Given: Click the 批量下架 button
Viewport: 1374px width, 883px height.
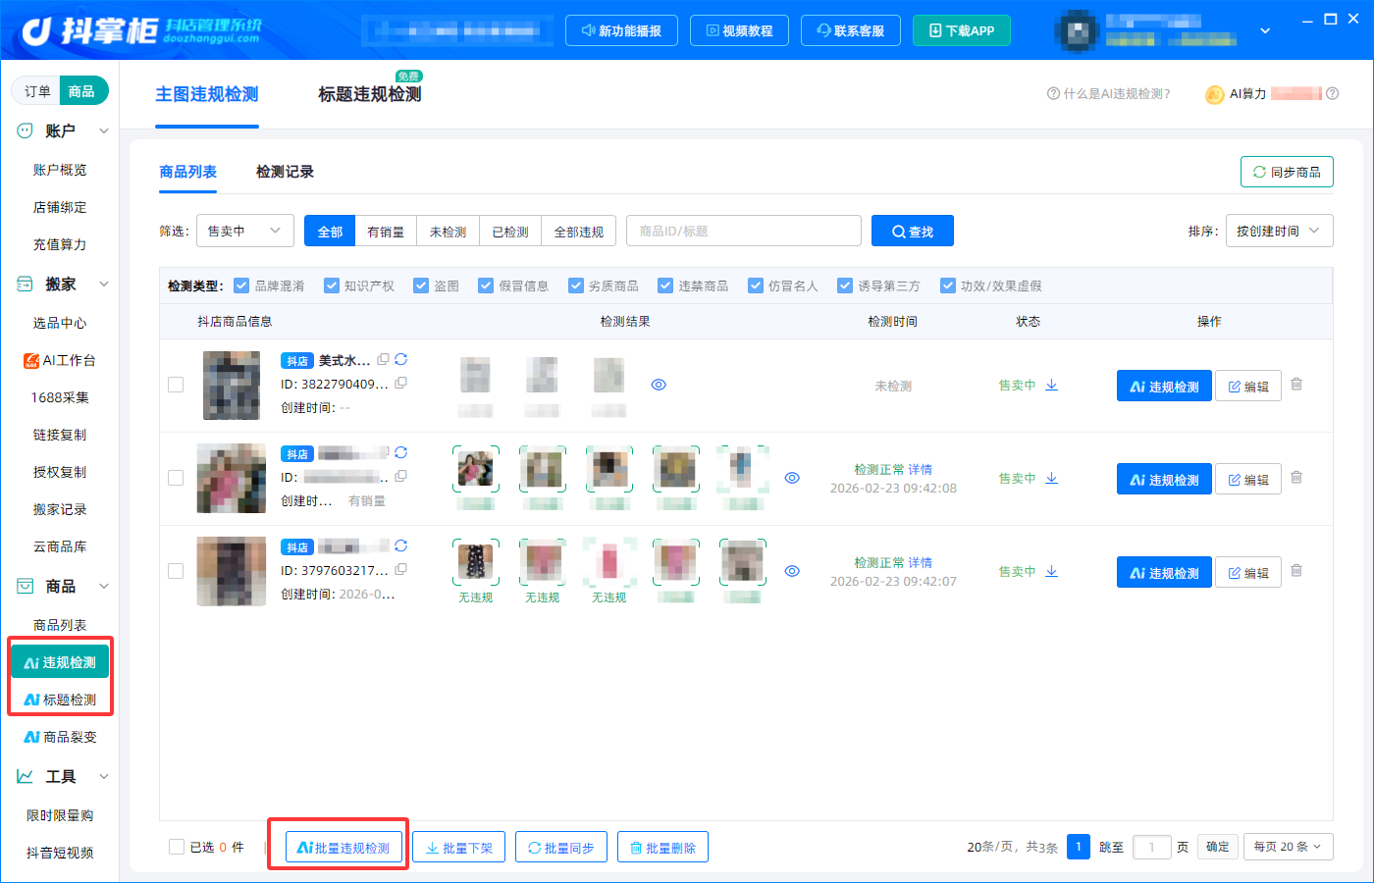Looking at the screenshot, I should pyautogui.click(x=458, y=848).
